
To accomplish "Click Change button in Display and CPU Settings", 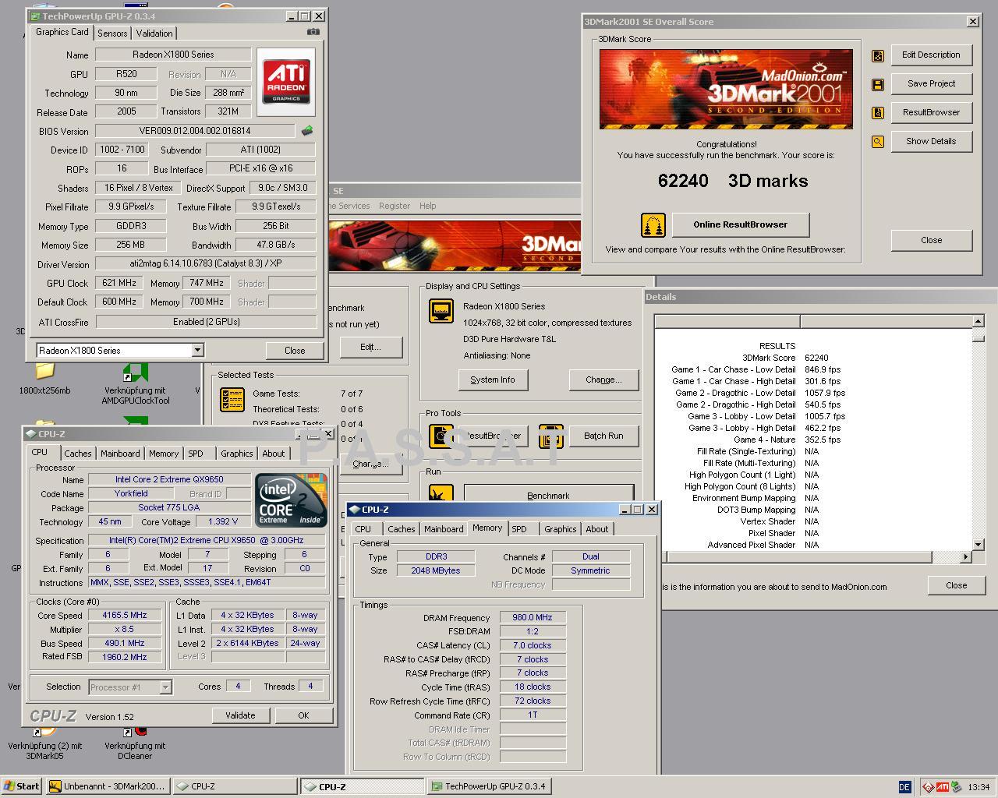I will point(603,380).
